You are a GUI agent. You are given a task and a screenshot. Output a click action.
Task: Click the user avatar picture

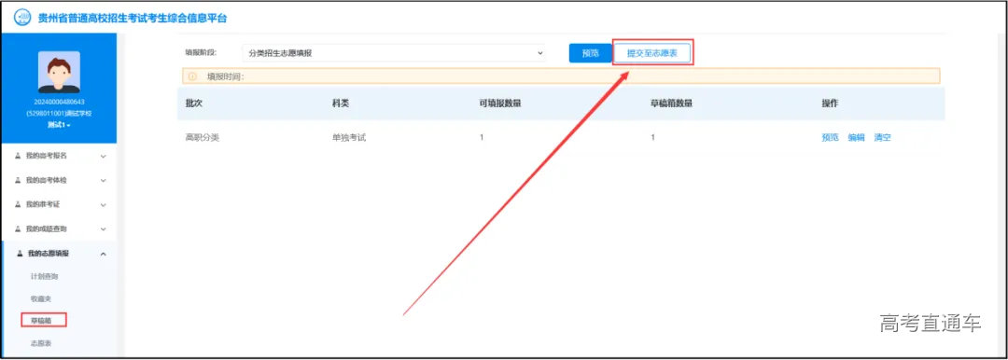[59, 72]
